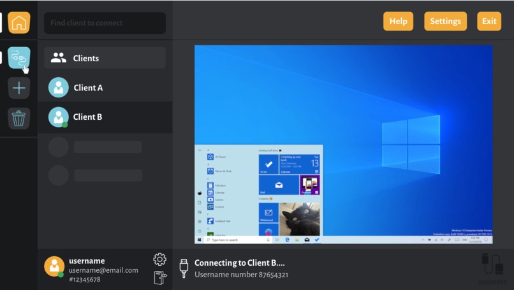Viewport: 514px width, 290px height.
Task: Click the Exit button
Action: (489, 21)
